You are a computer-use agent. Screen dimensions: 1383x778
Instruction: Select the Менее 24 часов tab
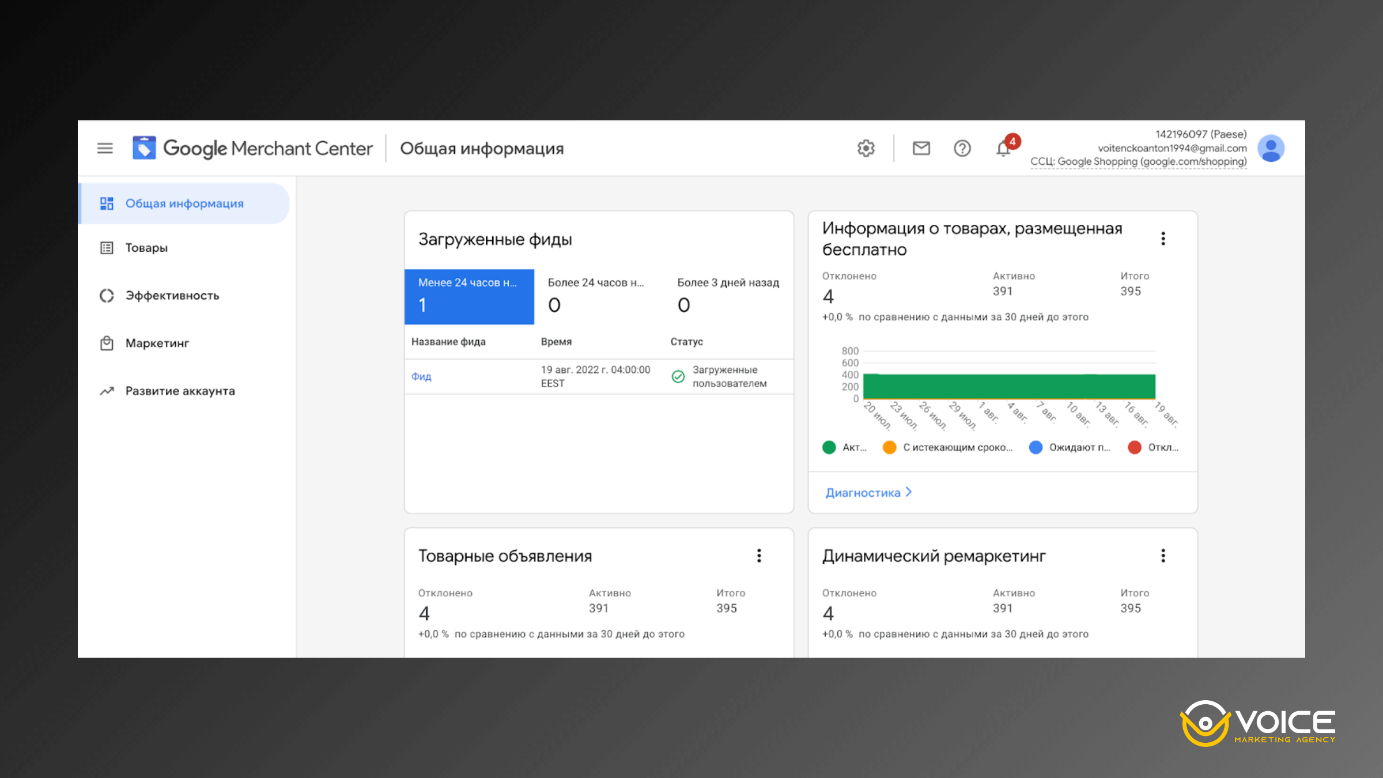(x=469, y=296)
